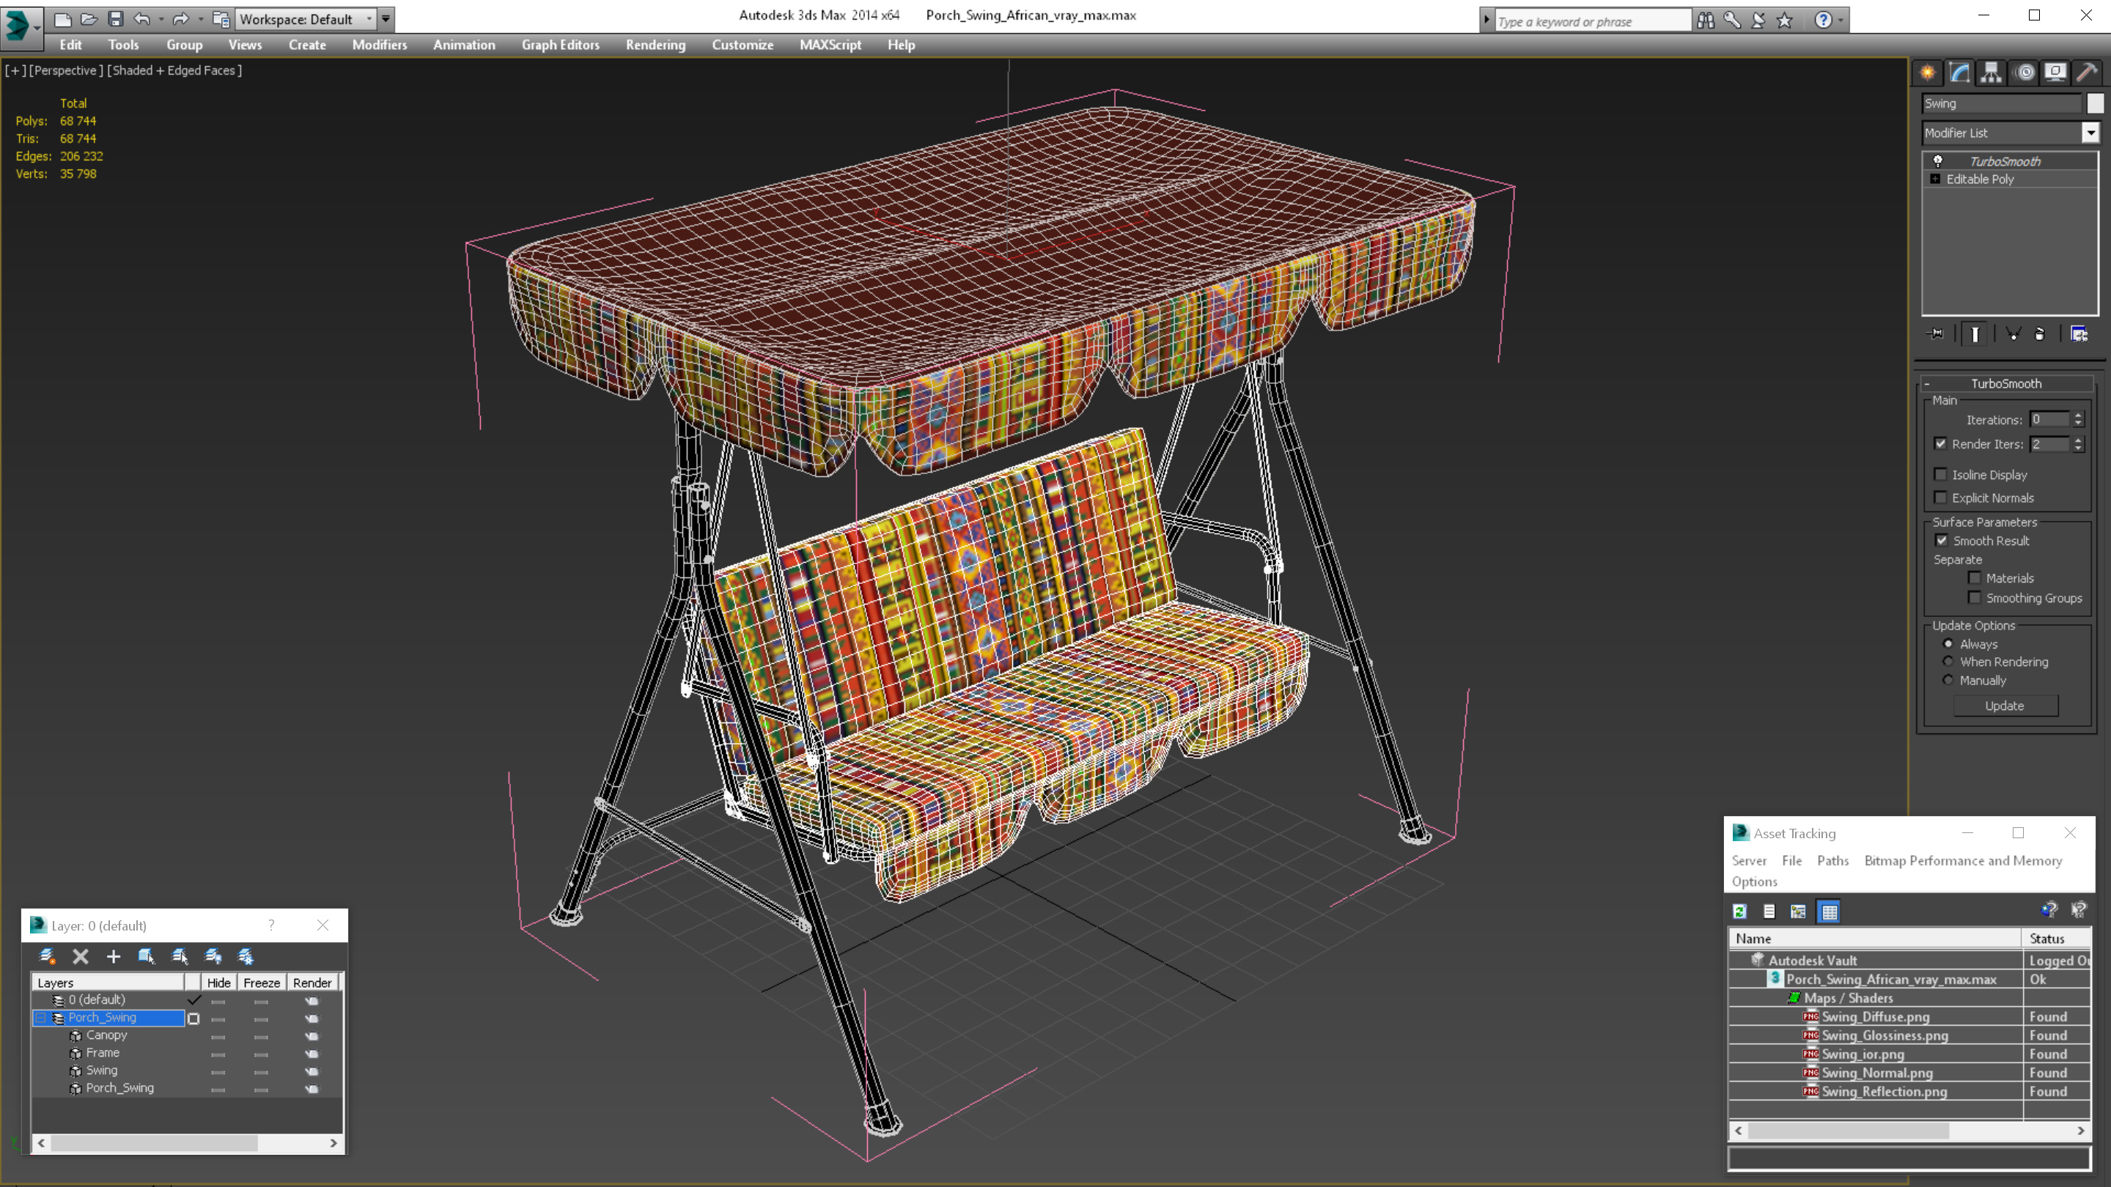The width and height of the screenshot is (2111, 1187).
Task: Open the Create command panel tab
Action: point(1928,72)
